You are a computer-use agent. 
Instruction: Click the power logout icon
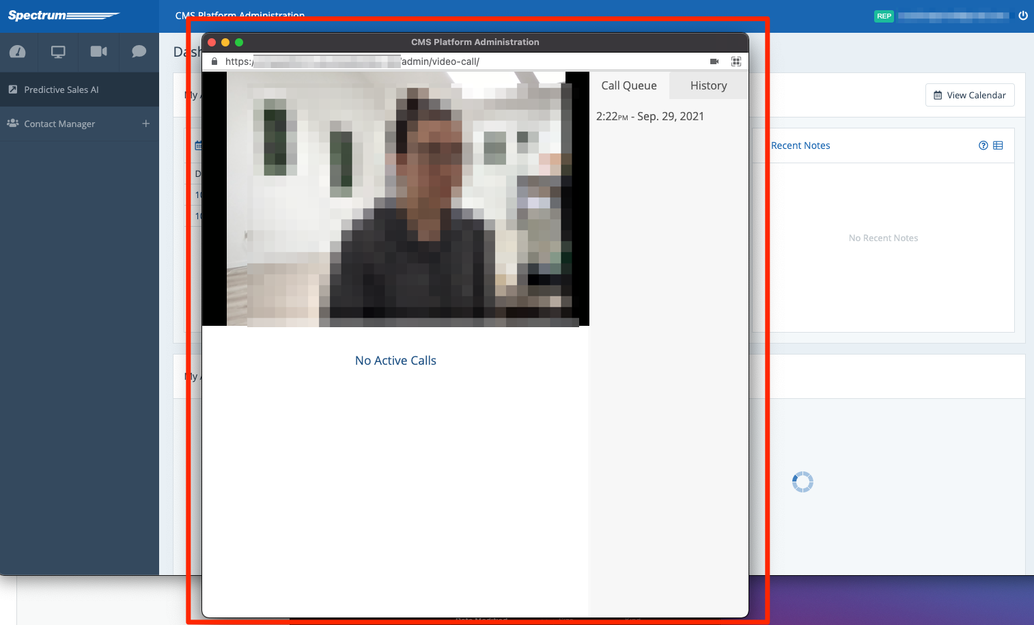(x=1022, y=16)
